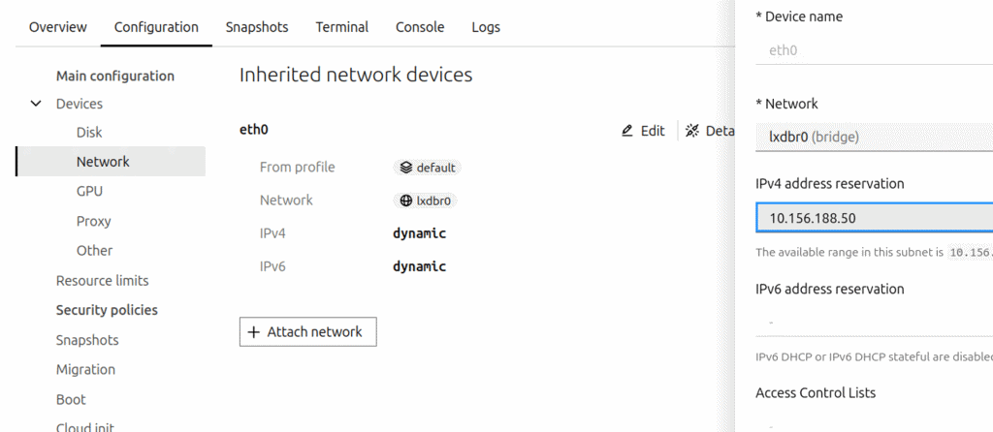The width and height of the screenshot is (993, 432).
Task: Switch to the Overview tab
Action: (57, 27)
